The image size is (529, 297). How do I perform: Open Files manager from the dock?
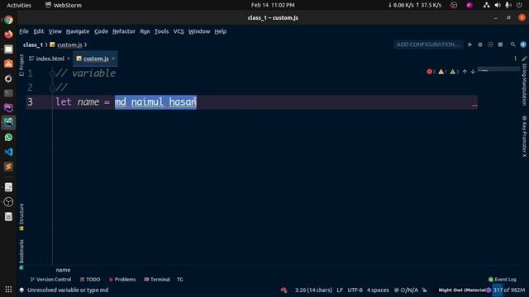tap(8, 49)
